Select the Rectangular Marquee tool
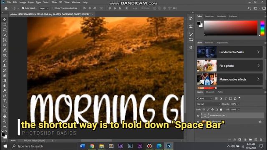 5,25
